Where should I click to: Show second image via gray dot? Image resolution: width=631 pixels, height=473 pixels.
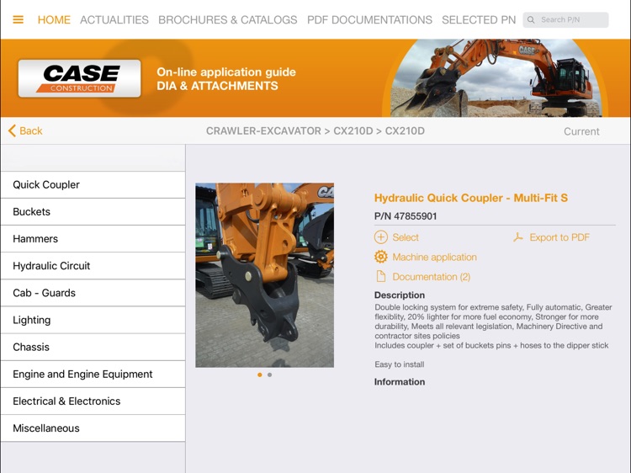[269, 375]
